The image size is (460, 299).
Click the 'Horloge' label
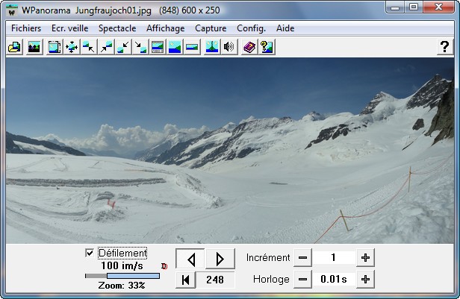click(x=271, y=280)
